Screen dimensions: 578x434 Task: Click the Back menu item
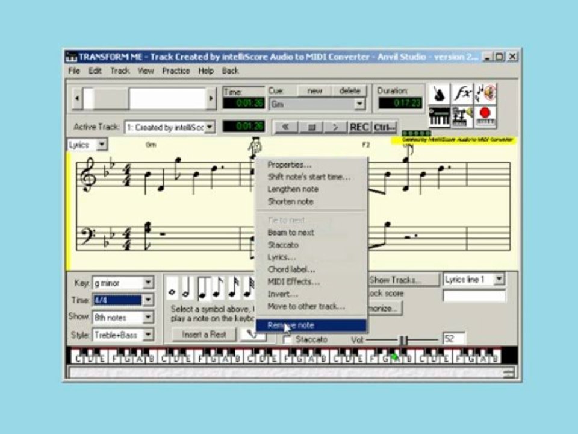tap(230, 71)
